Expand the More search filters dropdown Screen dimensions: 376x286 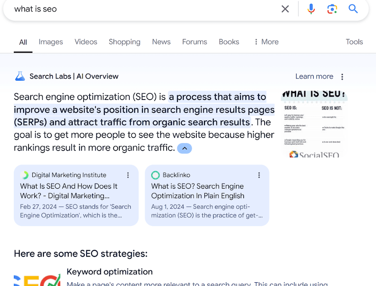266,42
